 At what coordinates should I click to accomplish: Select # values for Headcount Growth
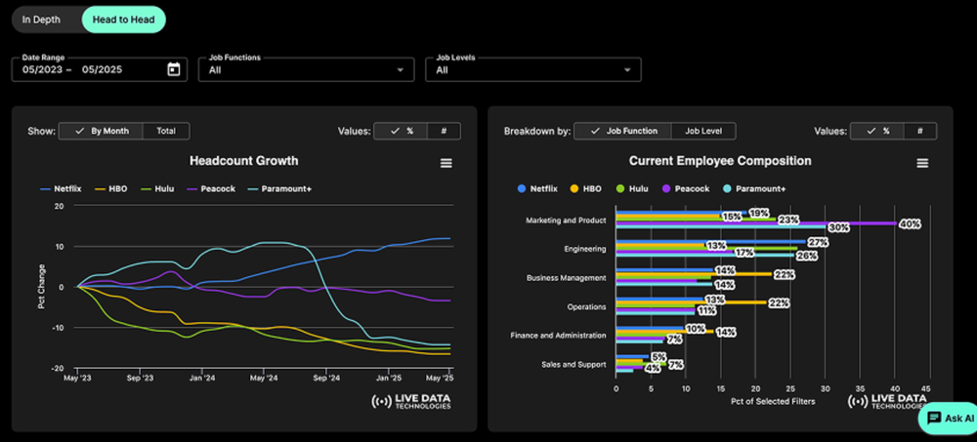click(x=444, y=132)
